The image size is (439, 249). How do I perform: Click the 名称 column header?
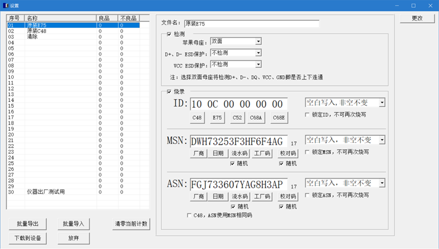click(59, 18)
